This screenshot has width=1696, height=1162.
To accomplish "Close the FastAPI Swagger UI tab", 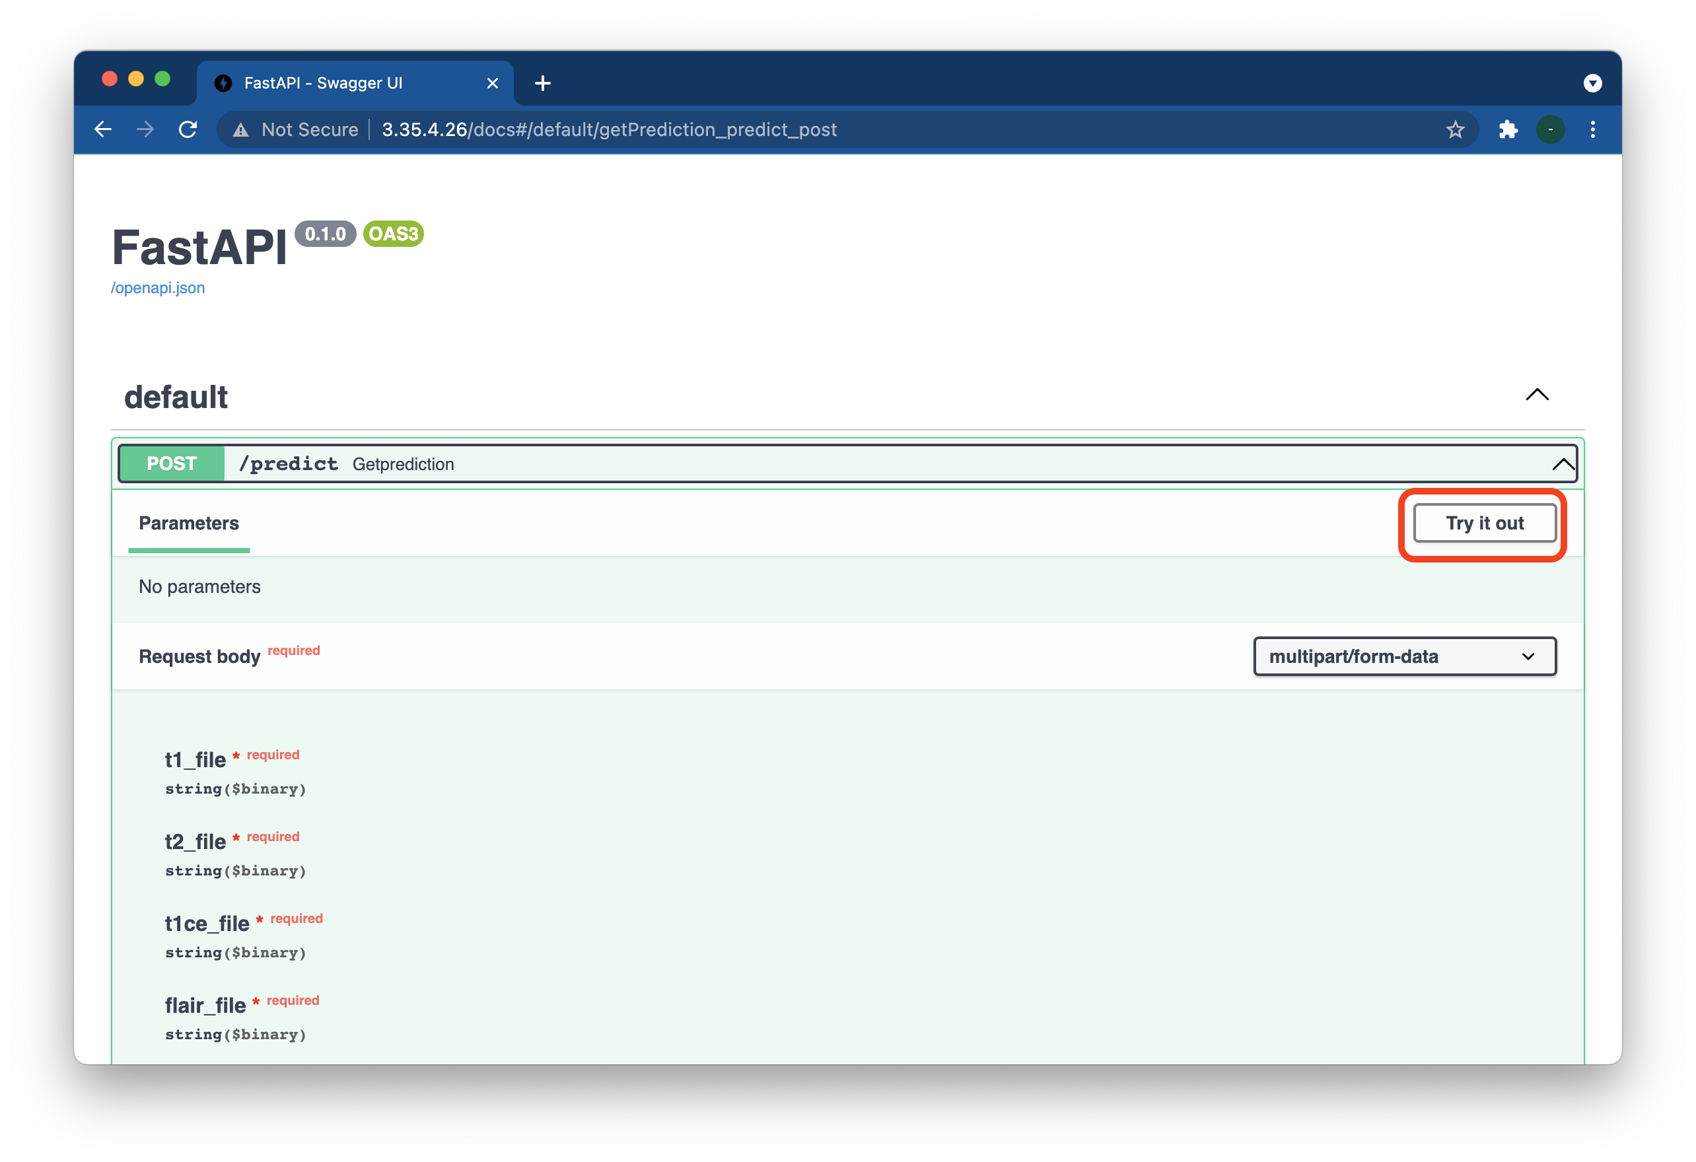I will tap(493, 83).
